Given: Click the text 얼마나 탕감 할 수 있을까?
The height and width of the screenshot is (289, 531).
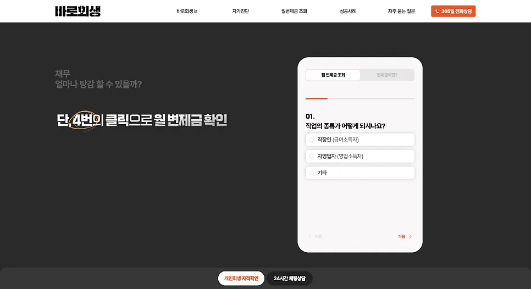Looking at the screenshot, I should pyautogui.click(x=98, y=84).
